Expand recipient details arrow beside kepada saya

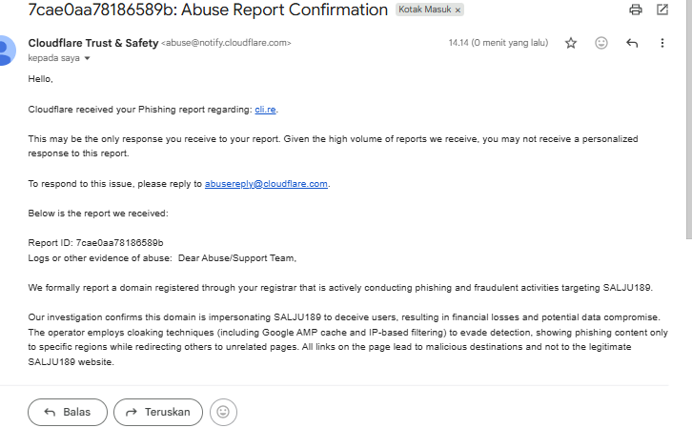87,58
